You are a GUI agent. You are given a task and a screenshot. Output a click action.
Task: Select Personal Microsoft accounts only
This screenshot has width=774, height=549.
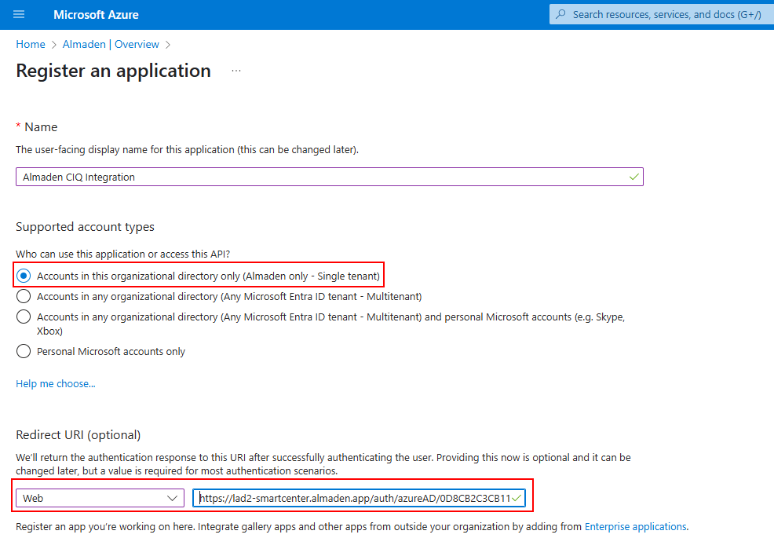24,351
